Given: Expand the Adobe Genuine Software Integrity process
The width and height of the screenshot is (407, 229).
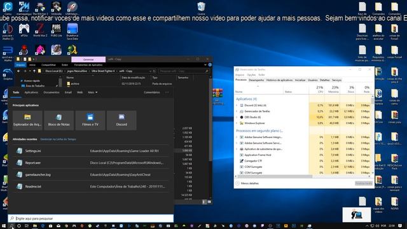Looking at the screenshot, I should pos(237,137).
